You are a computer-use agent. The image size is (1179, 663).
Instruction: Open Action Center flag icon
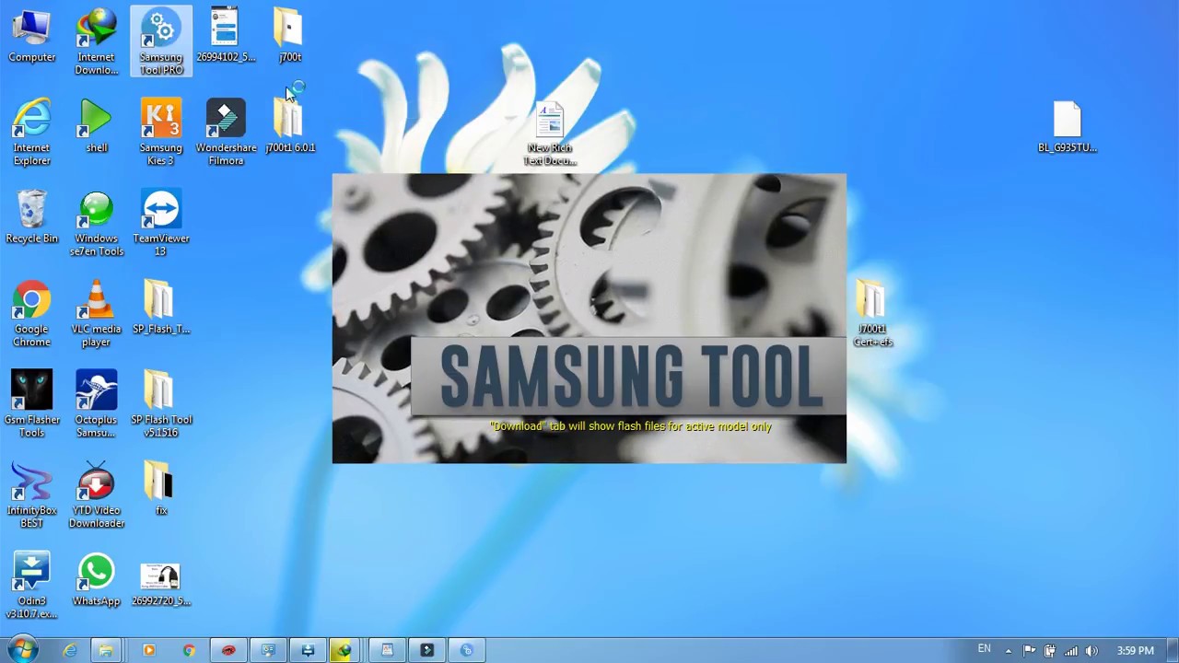(x=1029, y=651)
